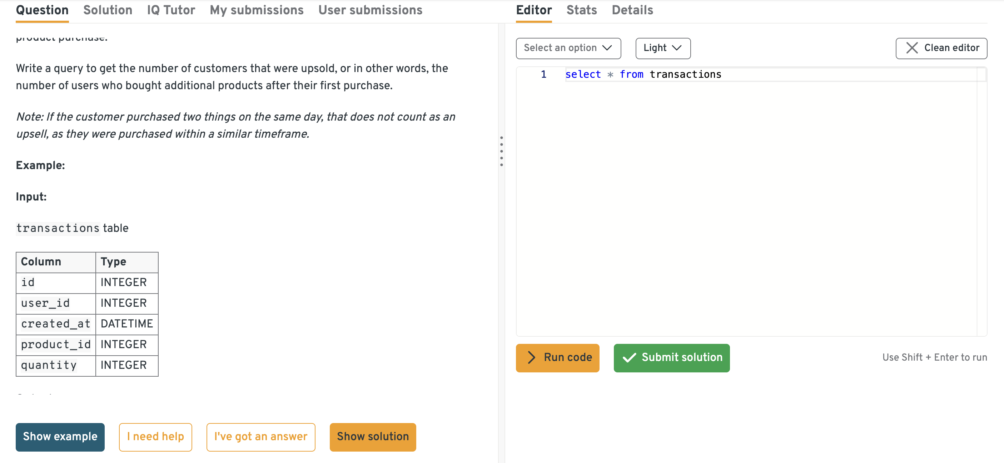Click the I need help button

click(x=155, y=437)
